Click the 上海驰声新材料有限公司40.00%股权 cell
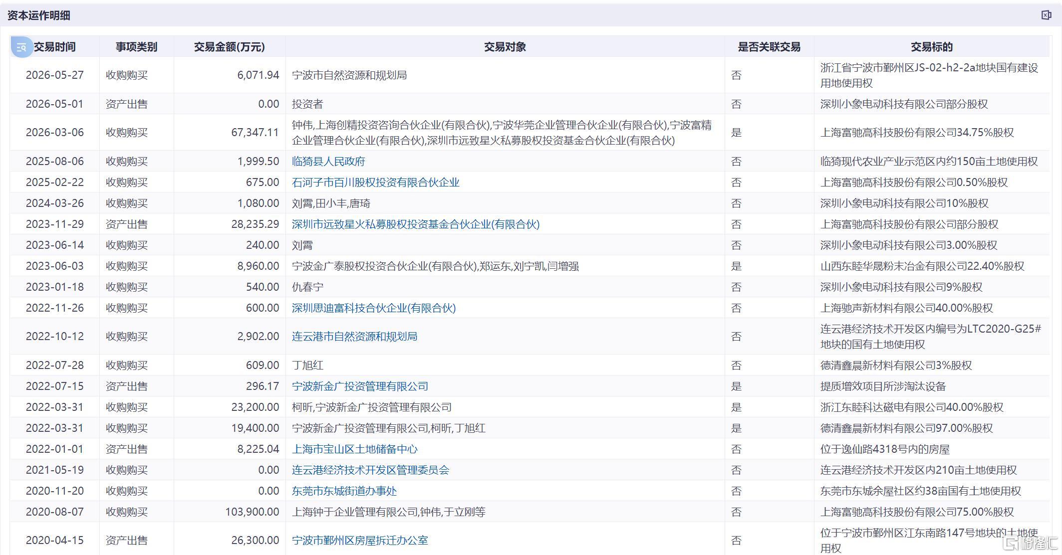Image resolution: width=1062 pixels, height=555 pixels. tap(906, 308)
